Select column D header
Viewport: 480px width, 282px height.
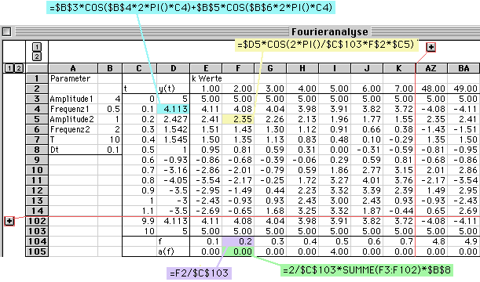tap(174, 68)
